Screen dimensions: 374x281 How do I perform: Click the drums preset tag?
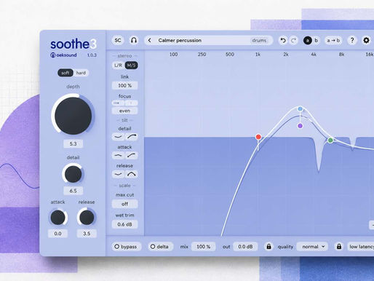(259, 40)
